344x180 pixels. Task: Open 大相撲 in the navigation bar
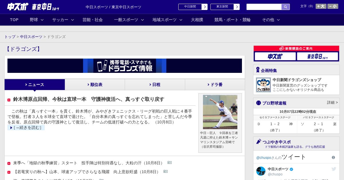coord(197,20)
